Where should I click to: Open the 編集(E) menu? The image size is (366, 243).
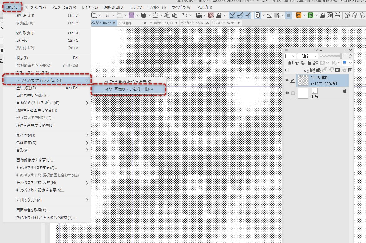pos(12,7)
